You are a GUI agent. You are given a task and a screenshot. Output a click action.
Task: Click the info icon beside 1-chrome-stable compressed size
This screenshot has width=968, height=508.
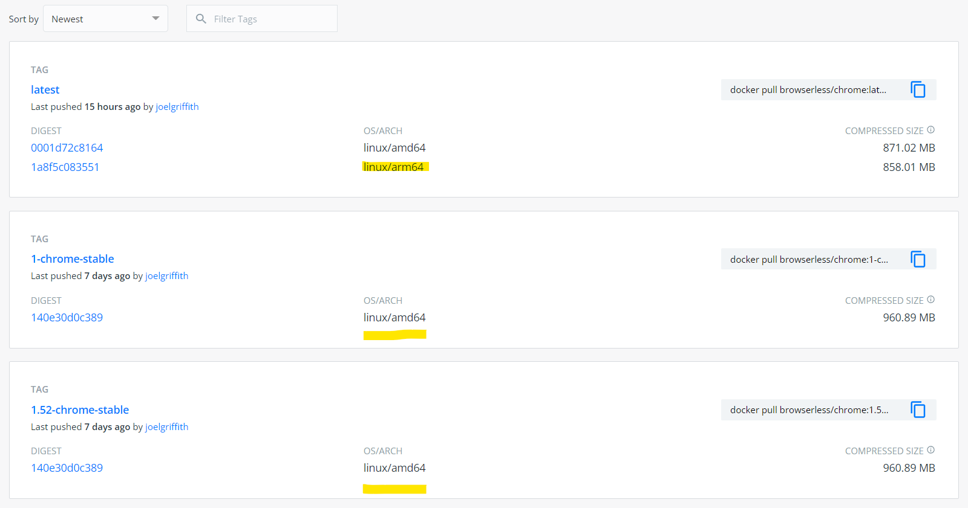point(930,299)
